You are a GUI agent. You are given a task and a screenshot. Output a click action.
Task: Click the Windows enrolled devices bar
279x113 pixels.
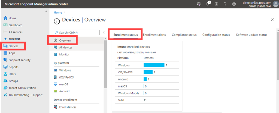coord(154,65)
